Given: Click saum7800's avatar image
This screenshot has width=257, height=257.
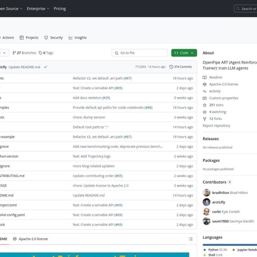Looking at the screenshot, I should 206,221.
